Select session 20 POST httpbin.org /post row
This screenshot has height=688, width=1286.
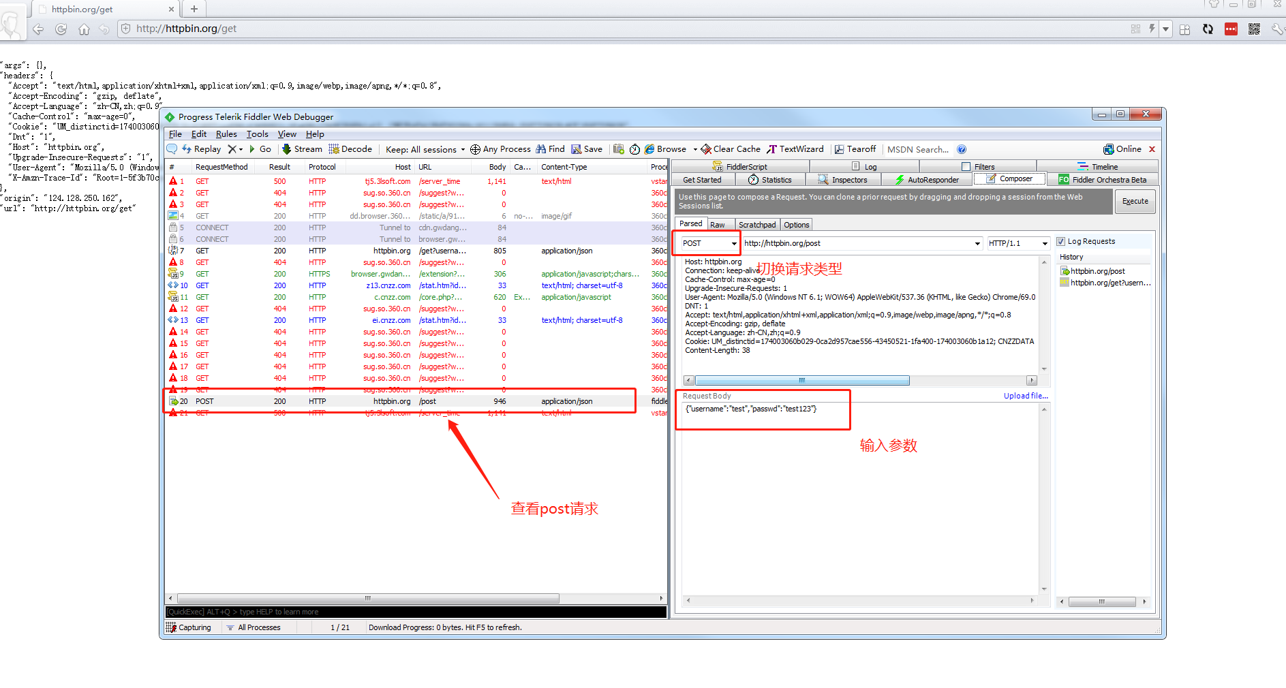(x=416, y=401)
